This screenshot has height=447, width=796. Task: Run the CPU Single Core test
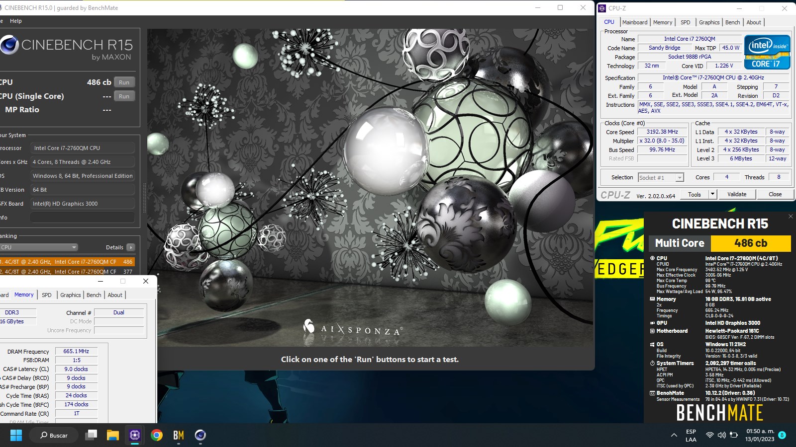(124, 96)
